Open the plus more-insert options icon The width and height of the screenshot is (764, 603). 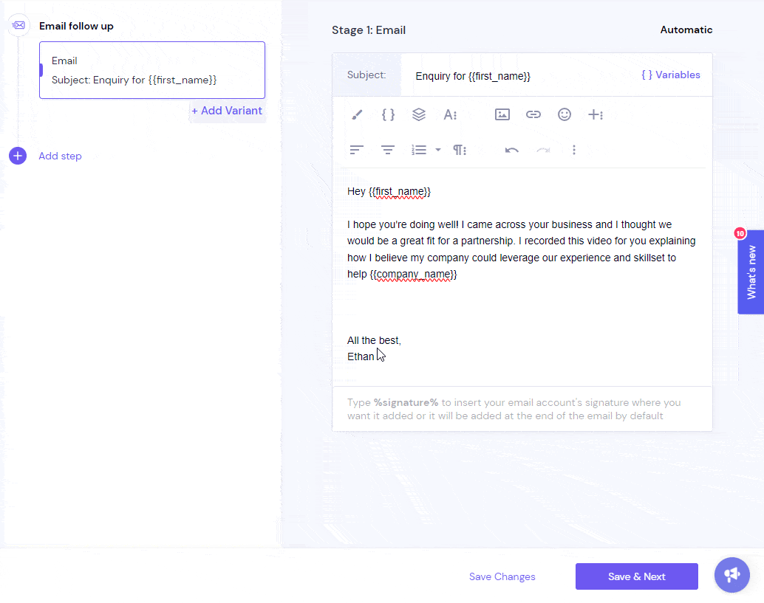[596, 115]
